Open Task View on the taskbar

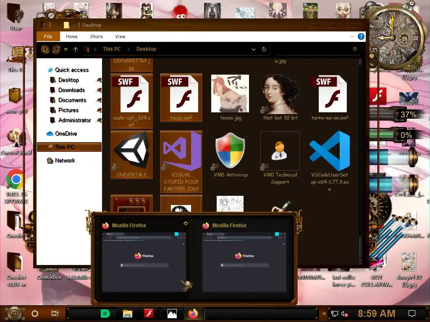point(55,314)
